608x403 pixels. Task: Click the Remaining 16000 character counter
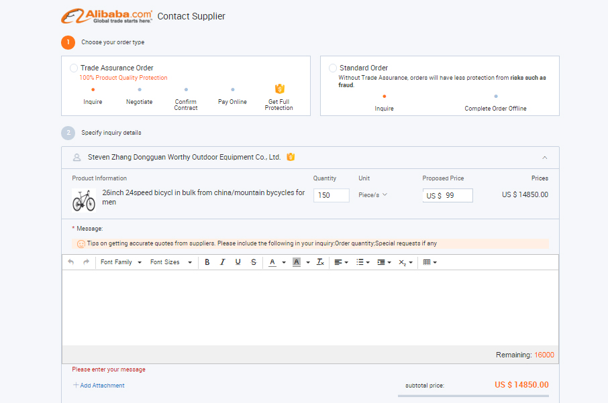pyautogui.click(x=525, y=355)
